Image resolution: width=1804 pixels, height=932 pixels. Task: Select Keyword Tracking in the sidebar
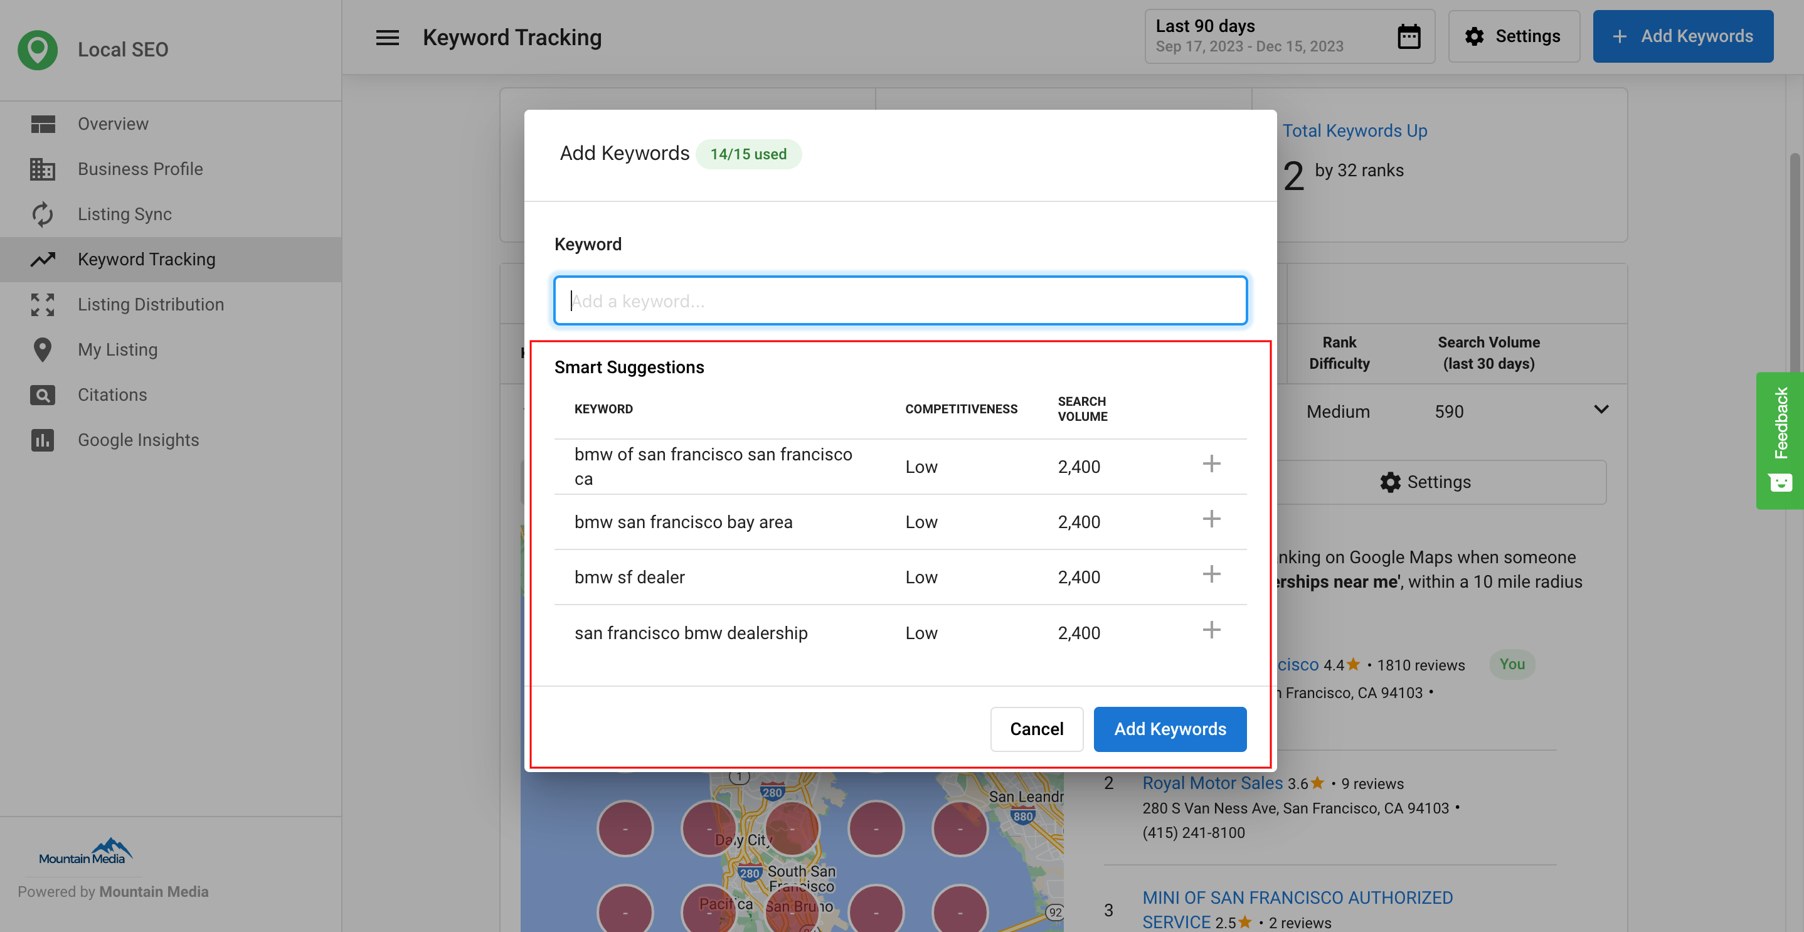[146, 259]
